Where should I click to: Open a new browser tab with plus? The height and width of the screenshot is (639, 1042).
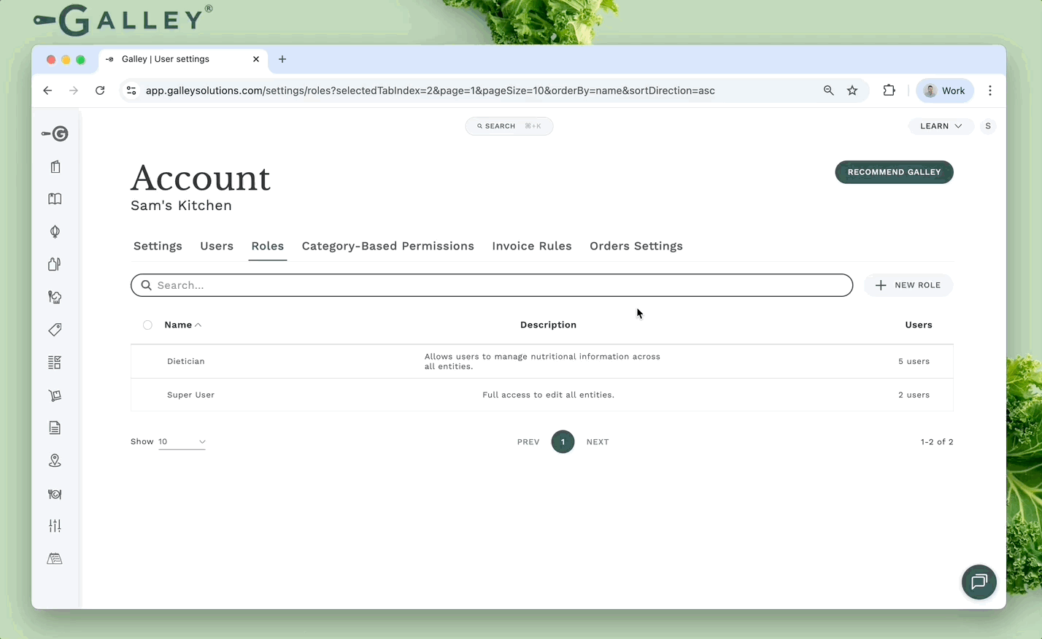[x=282, y=59]
